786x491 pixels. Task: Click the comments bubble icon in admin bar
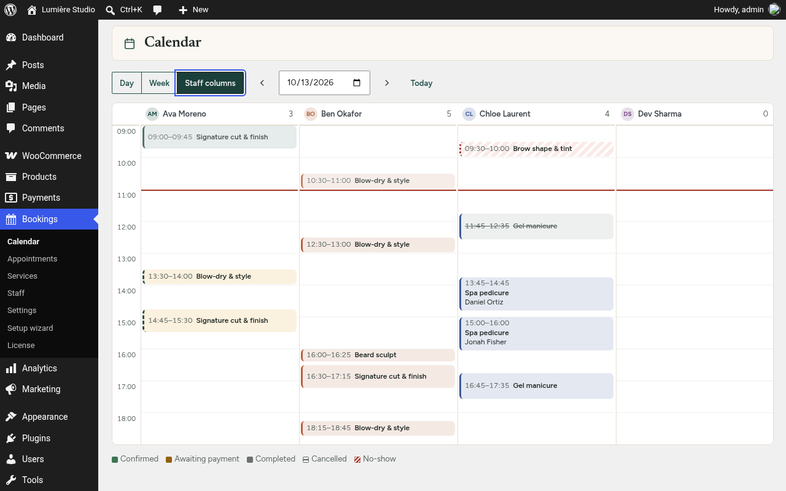[x=158, y=10]
